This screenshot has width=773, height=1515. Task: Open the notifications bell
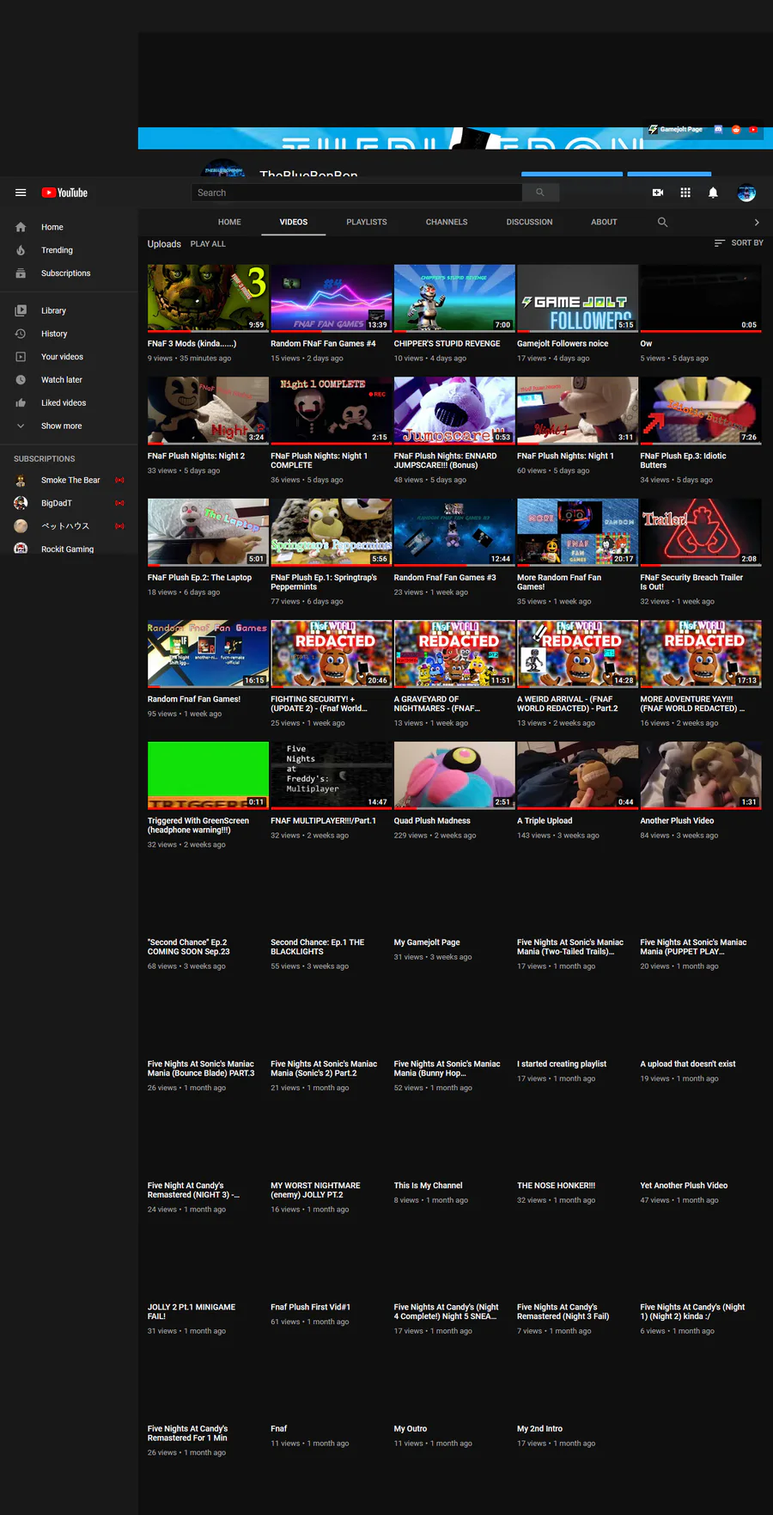click(x=713, y=193)
